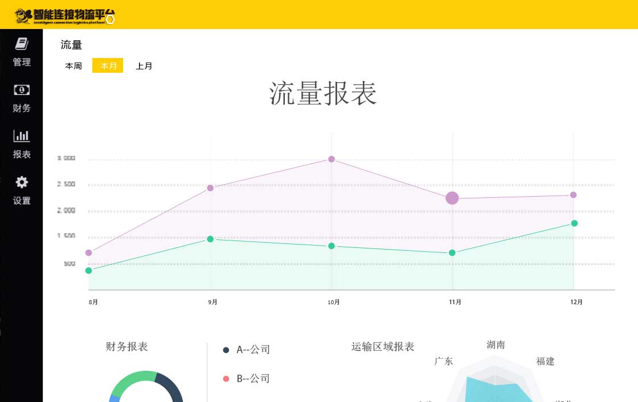Open 财务 via the banknote icon
638x402 pixels.
pos(22,90)
